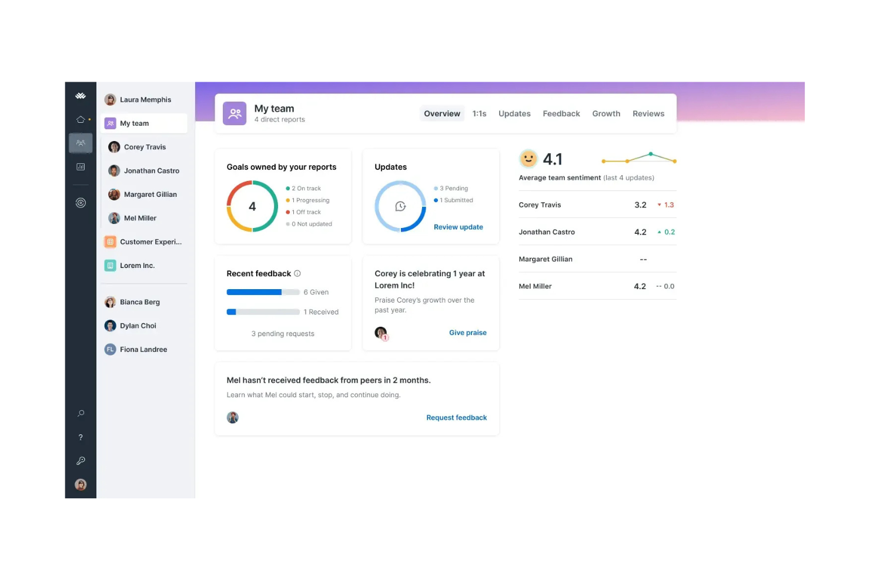Image resolution: width=870 pixels, height=580 pixels.
Task: Click the smiley sentiment emoji next to 4.1
Action: [528, 158]
